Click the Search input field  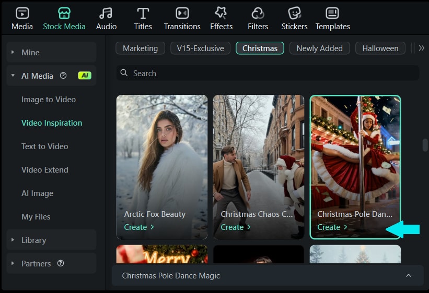click(268, 73)
